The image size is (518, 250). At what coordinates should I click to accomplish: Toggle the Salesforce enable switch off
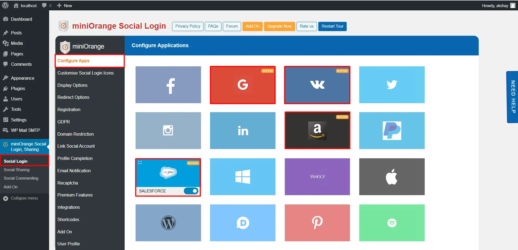click(191, 191)
